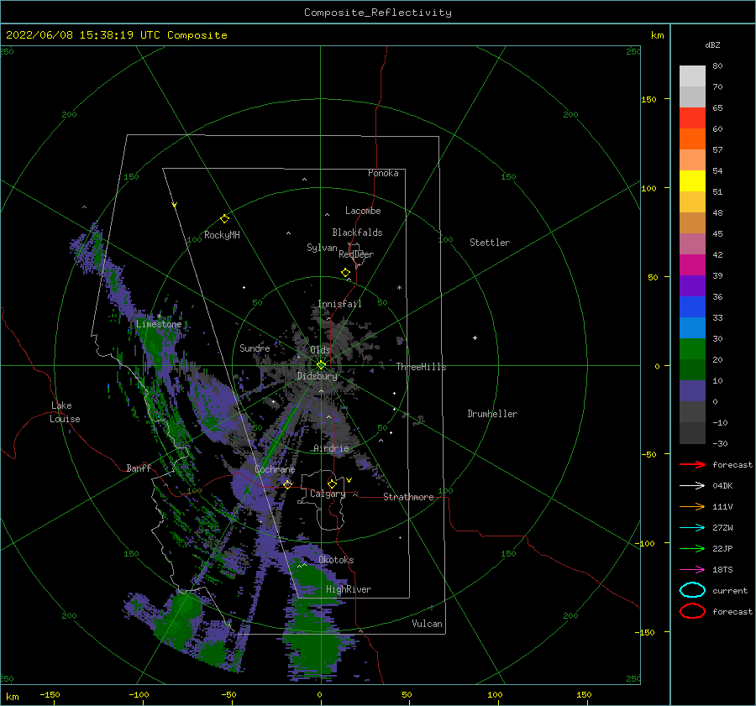Click the RedDeer city label
This screenshot has width=756, height=706.
pos(356,254)
